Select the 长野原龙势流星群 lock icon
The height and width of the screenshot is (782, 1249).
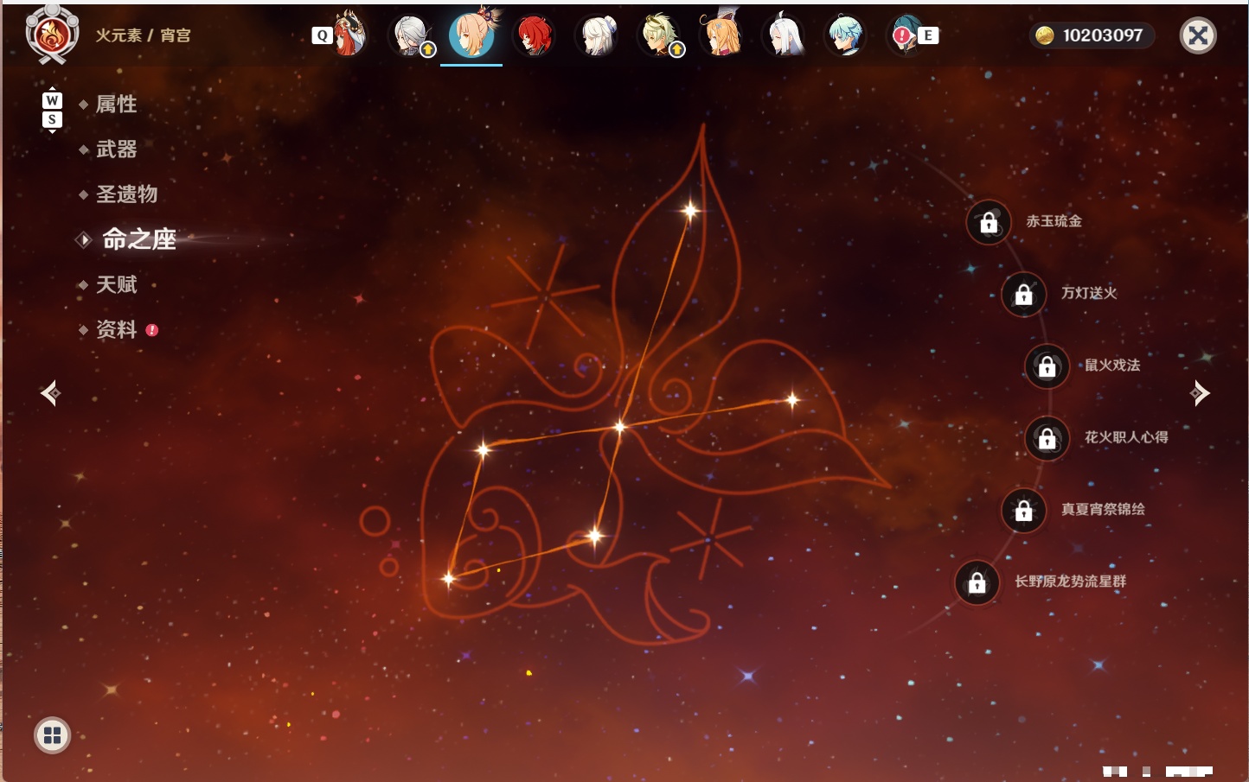(x=977, y=582)
